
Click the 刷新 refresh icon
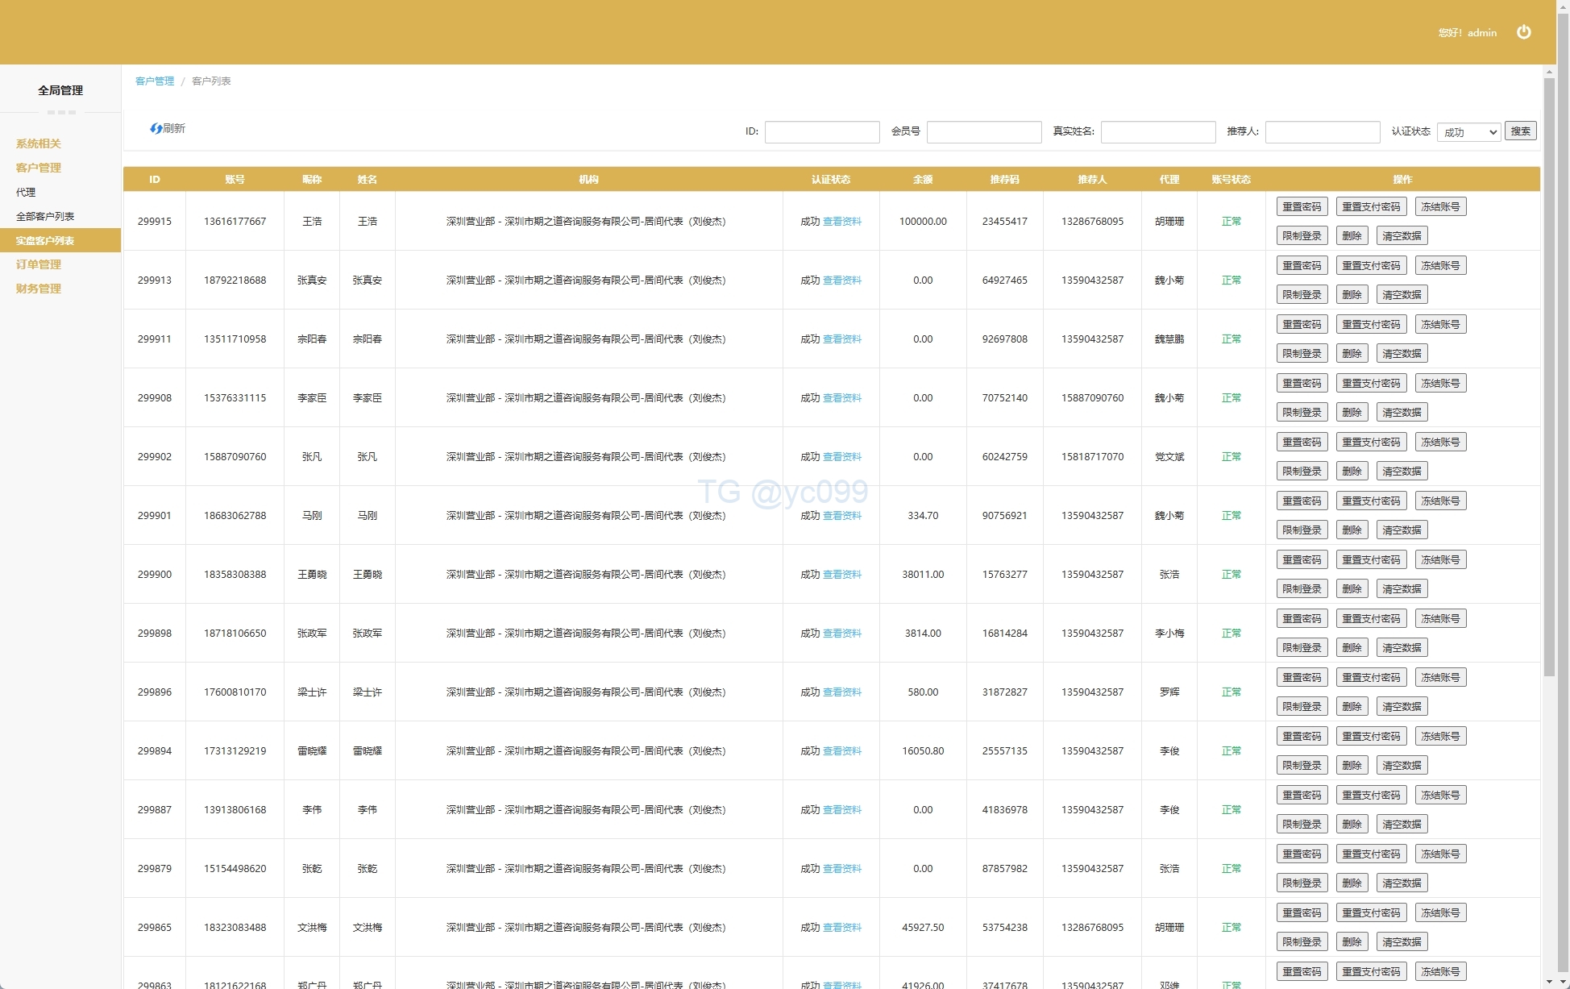[156, 128]
